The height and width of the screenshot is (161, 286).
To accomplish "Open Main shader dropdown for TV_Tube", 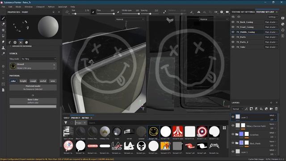I will coord(271,47).
